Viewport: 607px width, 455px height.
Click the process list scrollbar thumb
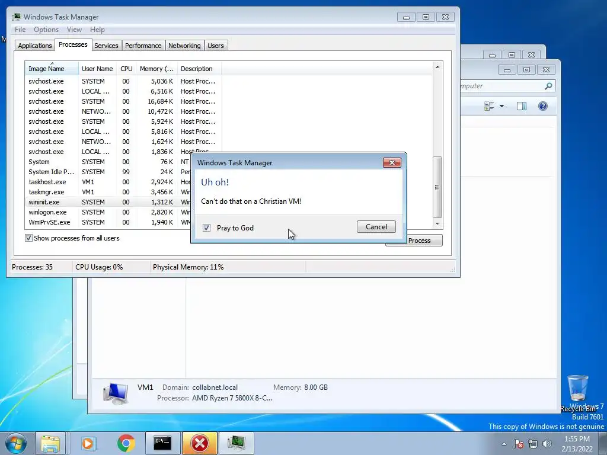click(437, 187)
